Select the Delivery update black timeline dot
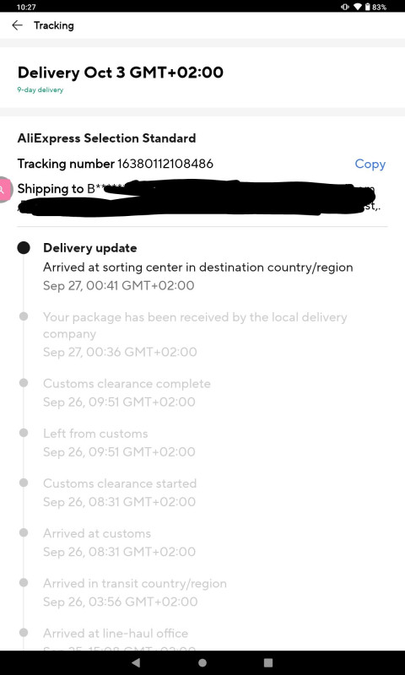This screenshot has height=675, width=405. pos(24,248)
